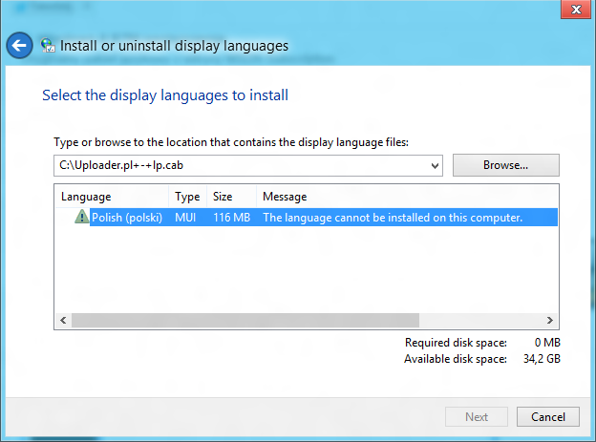Select the Polish (polski) language row
Viewport: 596px width, 442px height.
pos(127,218)
